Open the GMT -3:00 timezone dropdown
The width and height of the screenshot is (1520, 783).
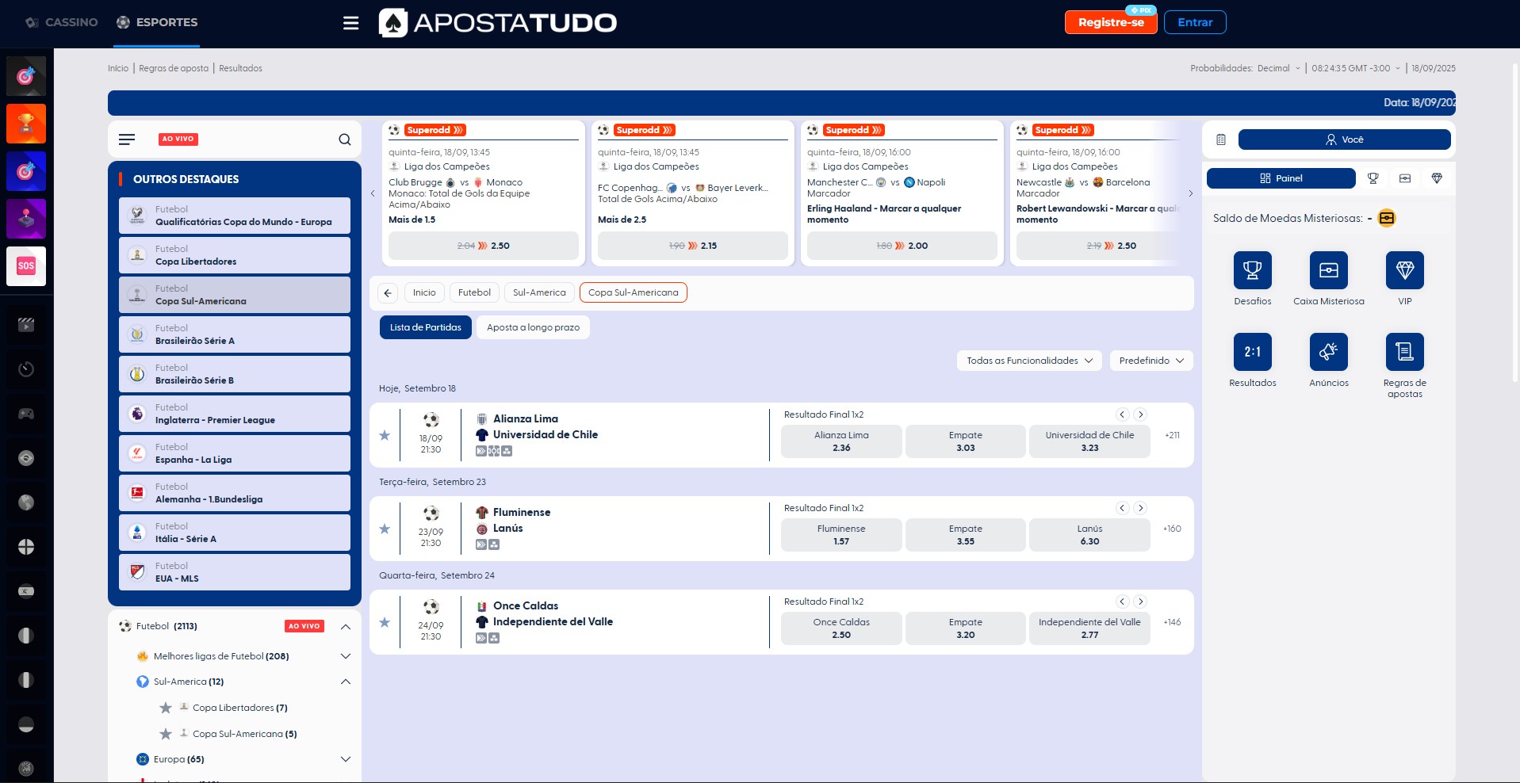pyautogui.click(x=1356, y=68)
